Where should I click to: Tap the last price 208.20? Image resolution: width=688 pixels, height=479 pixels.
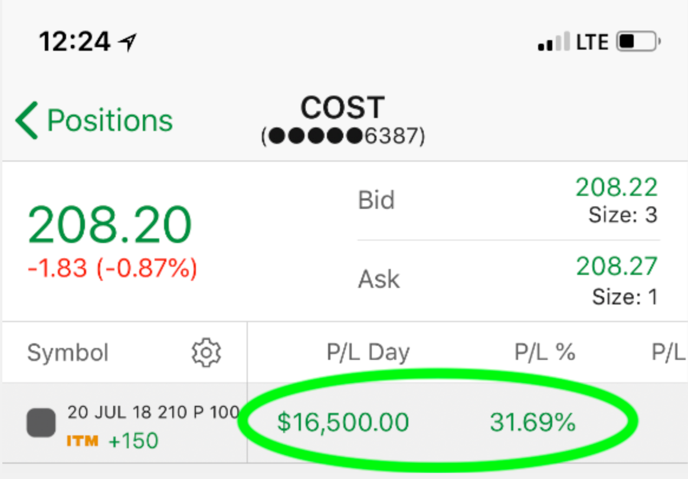(110, 225)
